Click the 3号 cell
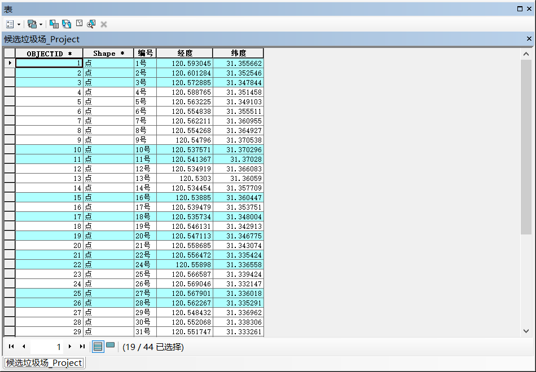Viewport: 536px width, 372px height. (145, 82)
